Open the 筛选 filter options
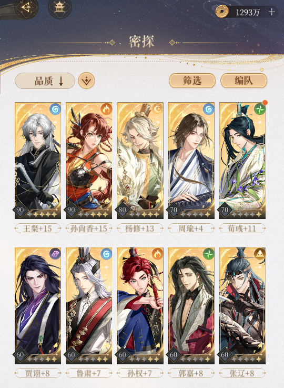 (192, 81)
